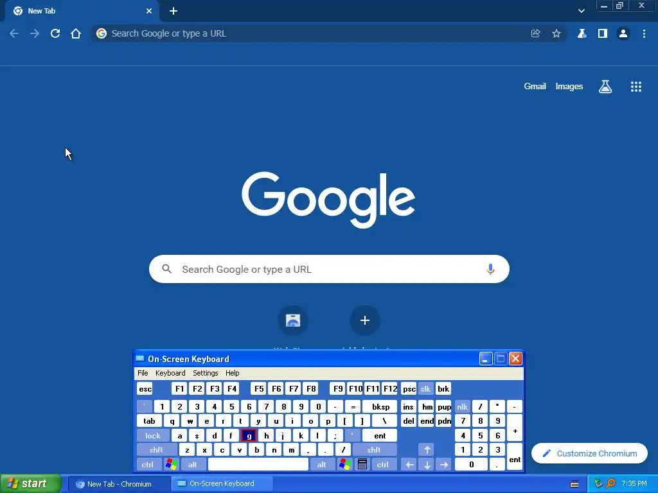Open a new tab with plus button
This screenshot has width=658, height=493.
coord(173,12)
